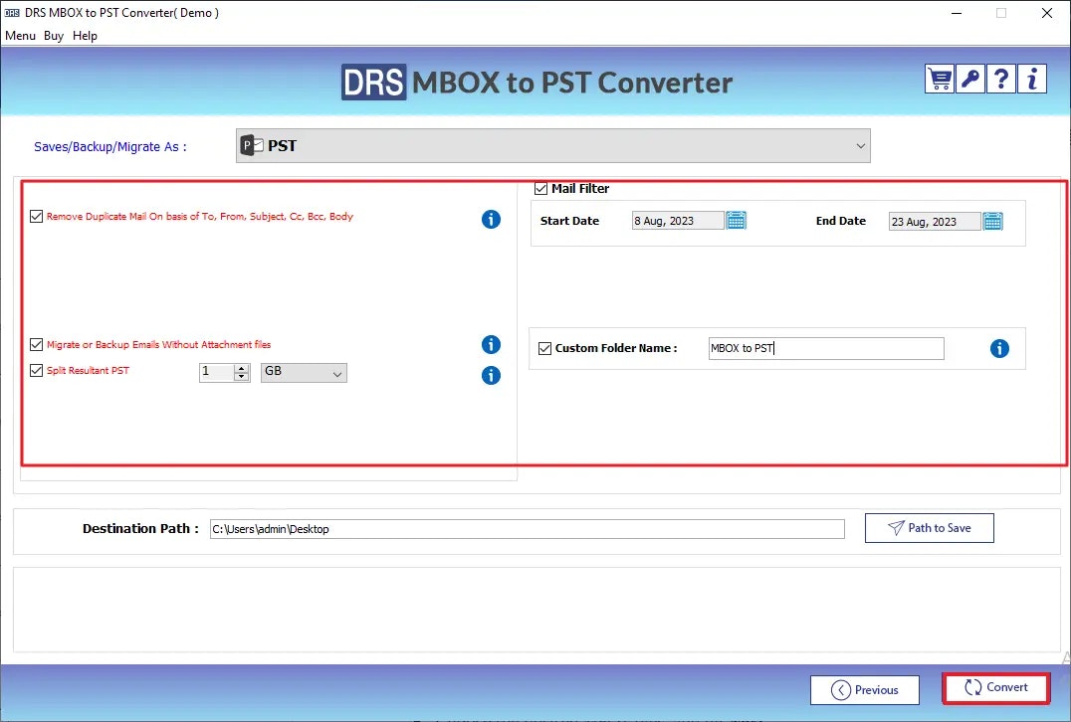Viewport: 1071px width, 722px height.
Task: Open help via question mark icon
Action: [x=1000, y=80]
